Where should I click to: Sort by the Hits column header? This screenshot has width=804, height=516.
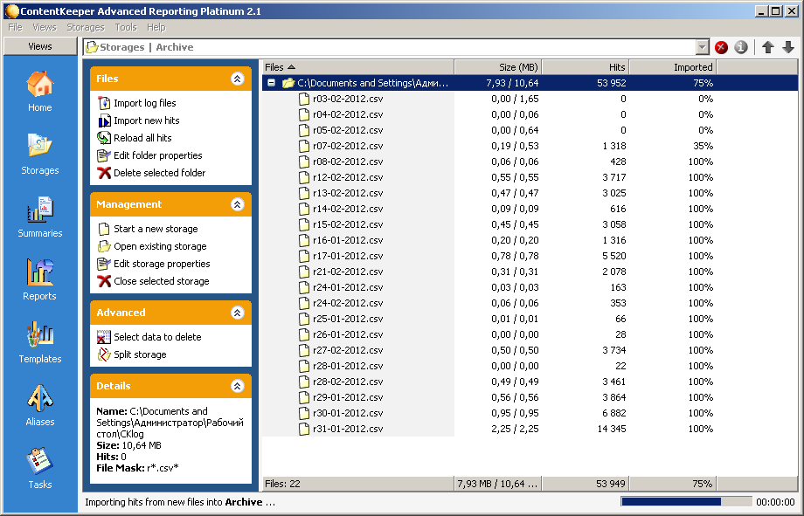[586, 67]
